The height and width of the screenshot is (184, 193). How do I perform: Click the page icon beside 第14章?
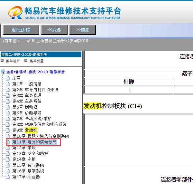click(x=8, y=159)
